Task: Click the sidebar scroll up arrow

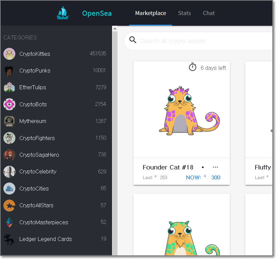Action: tap(115, 29)
